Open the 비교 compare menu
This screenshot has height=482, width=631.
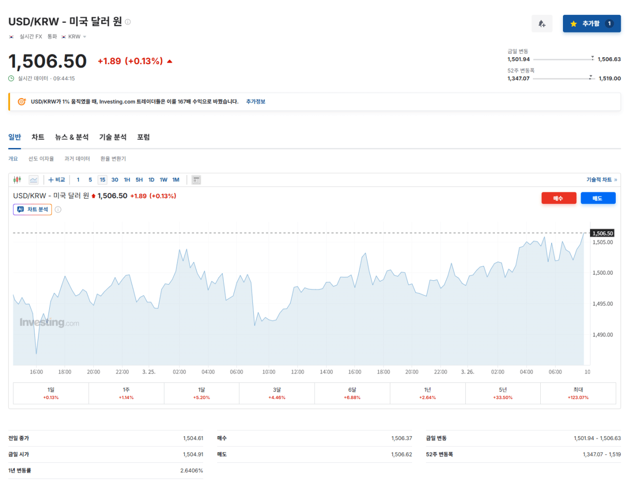pyautogui.click(x=57, y=180)
